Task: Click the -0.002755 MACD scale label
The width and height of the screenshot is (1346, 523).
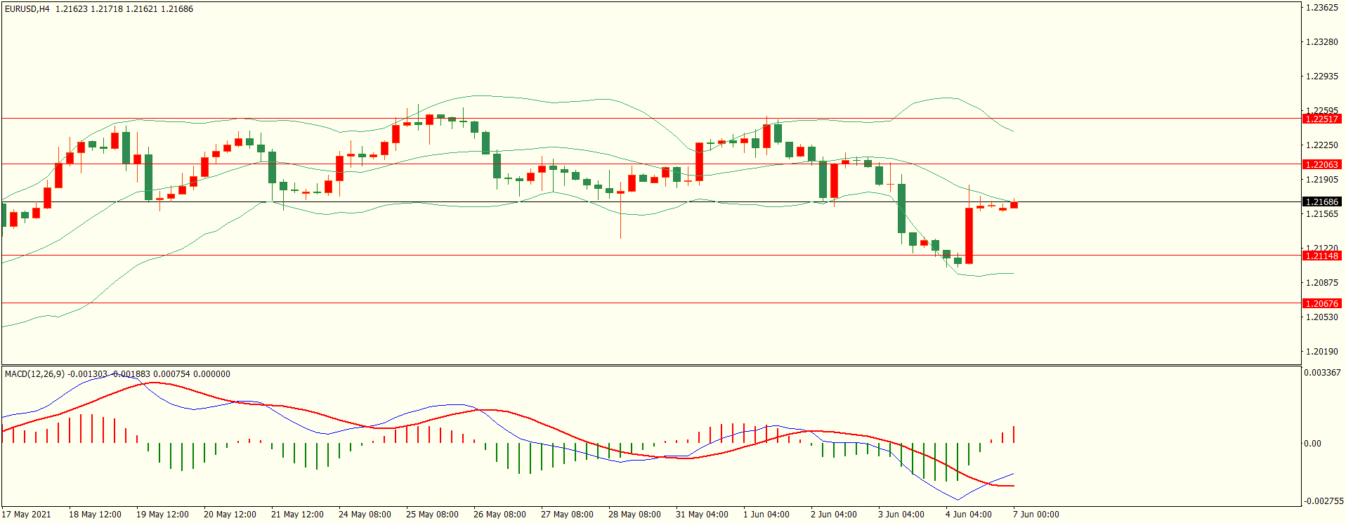Action: point(1324,501)
